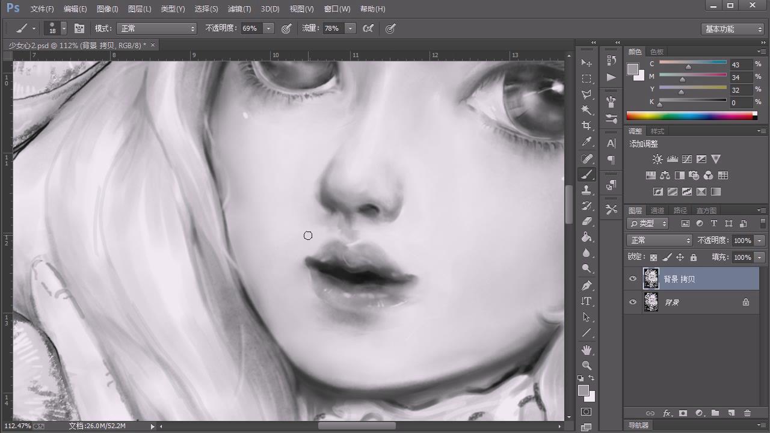Click the Cyan slider handle
Image resolution: width=770 pixels, height=433 pixels.
(x=688, y=67)
